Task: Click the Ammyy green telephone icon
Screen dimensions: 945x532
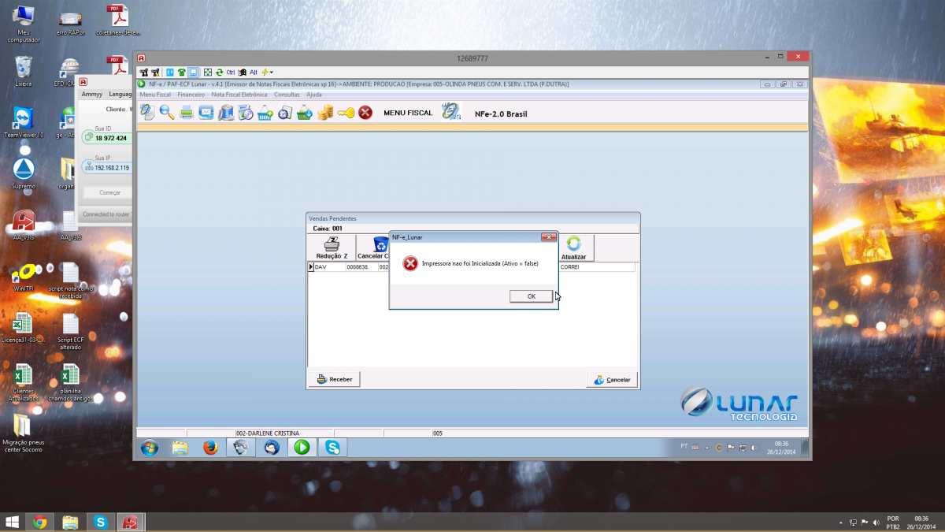Action: click(181, 72)
